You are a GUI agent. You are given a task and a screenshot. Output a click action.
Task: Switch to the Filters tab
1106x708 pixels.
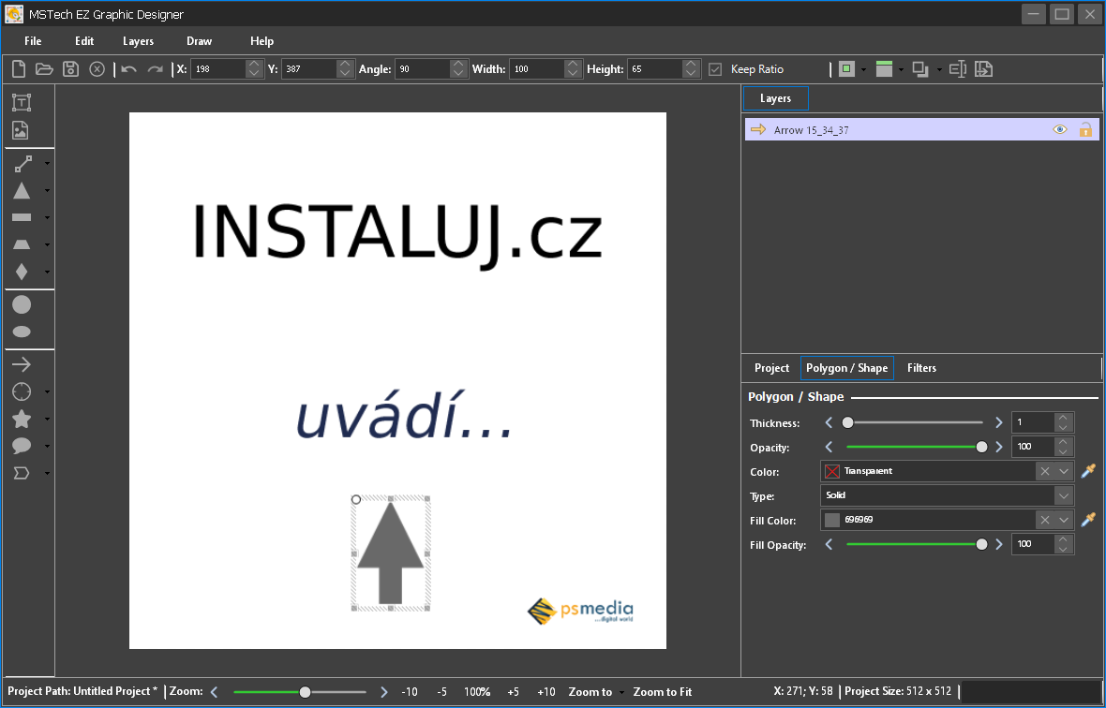[x=921, y=368]
